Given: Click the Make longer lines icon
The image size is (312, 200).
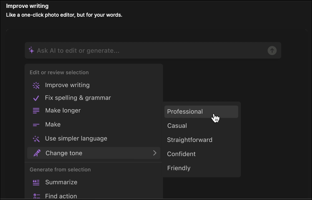Looking at the screenshot, I should [x=36, y=111].
